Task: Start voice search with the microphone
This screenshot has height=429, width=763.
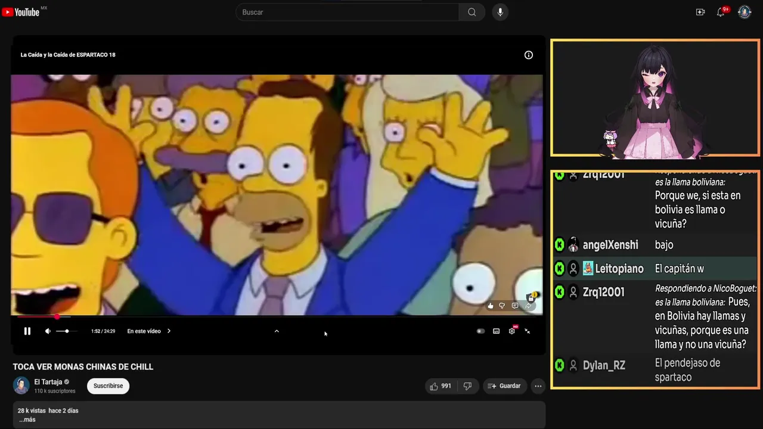Action: click(x=500, y=12)
